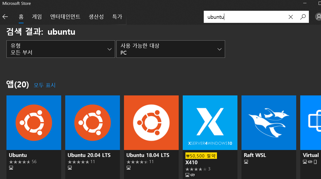Viewport: 321px width, 179px height.
Task: Select the 홈 tab
Action: coord(21,17)
